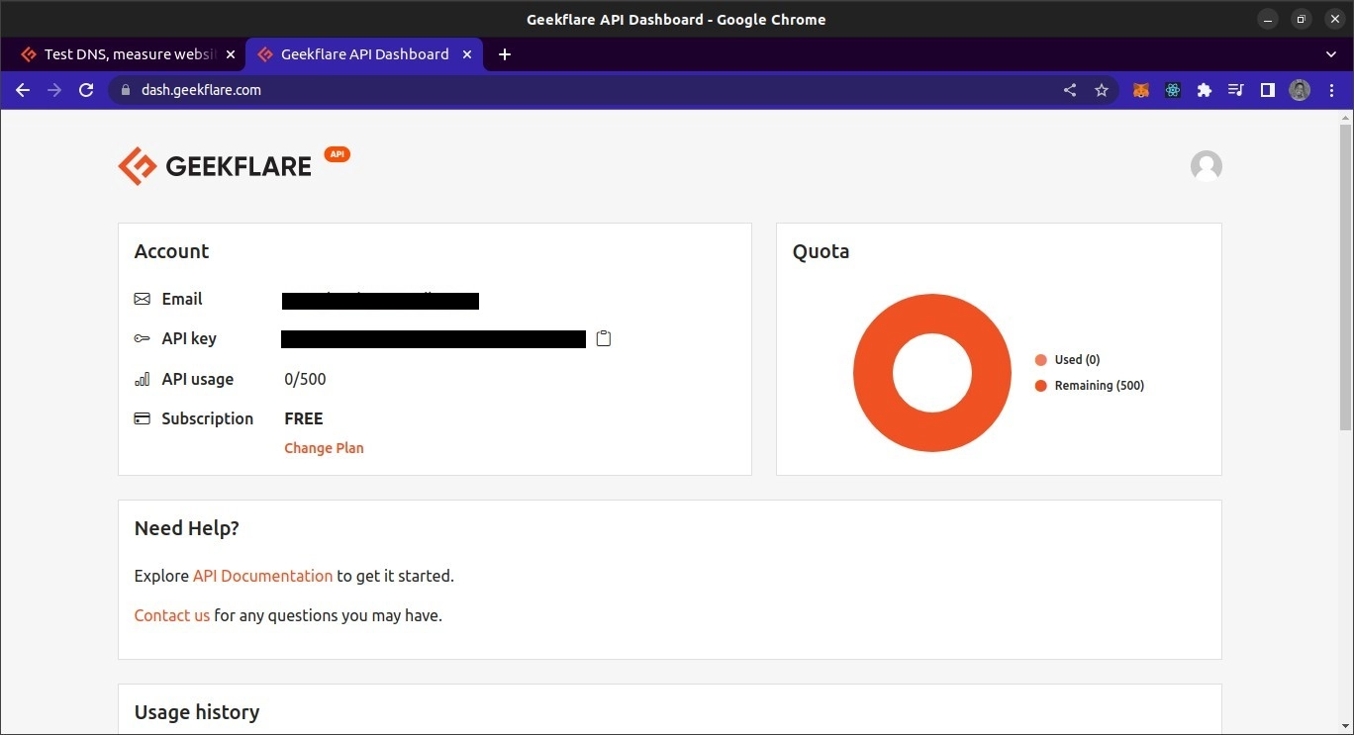Toggle the Remaining (500) legend entry
This screenshot has height=735, width=1354.
point(1089,386)
